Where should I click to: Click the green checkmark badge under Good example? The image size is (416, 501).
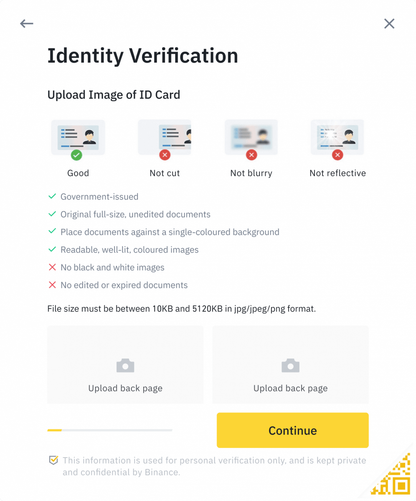coord(78,154)
